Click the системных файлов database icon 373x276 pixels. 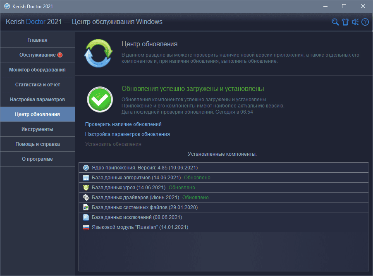point(86,207)
